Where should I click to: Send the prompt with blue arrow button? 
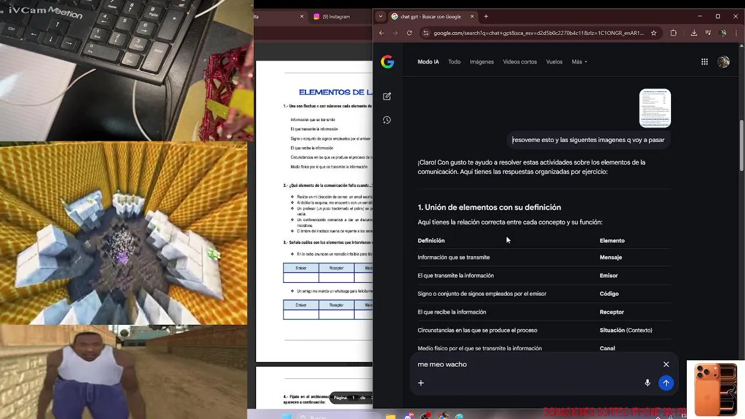(x=666, y=382)
